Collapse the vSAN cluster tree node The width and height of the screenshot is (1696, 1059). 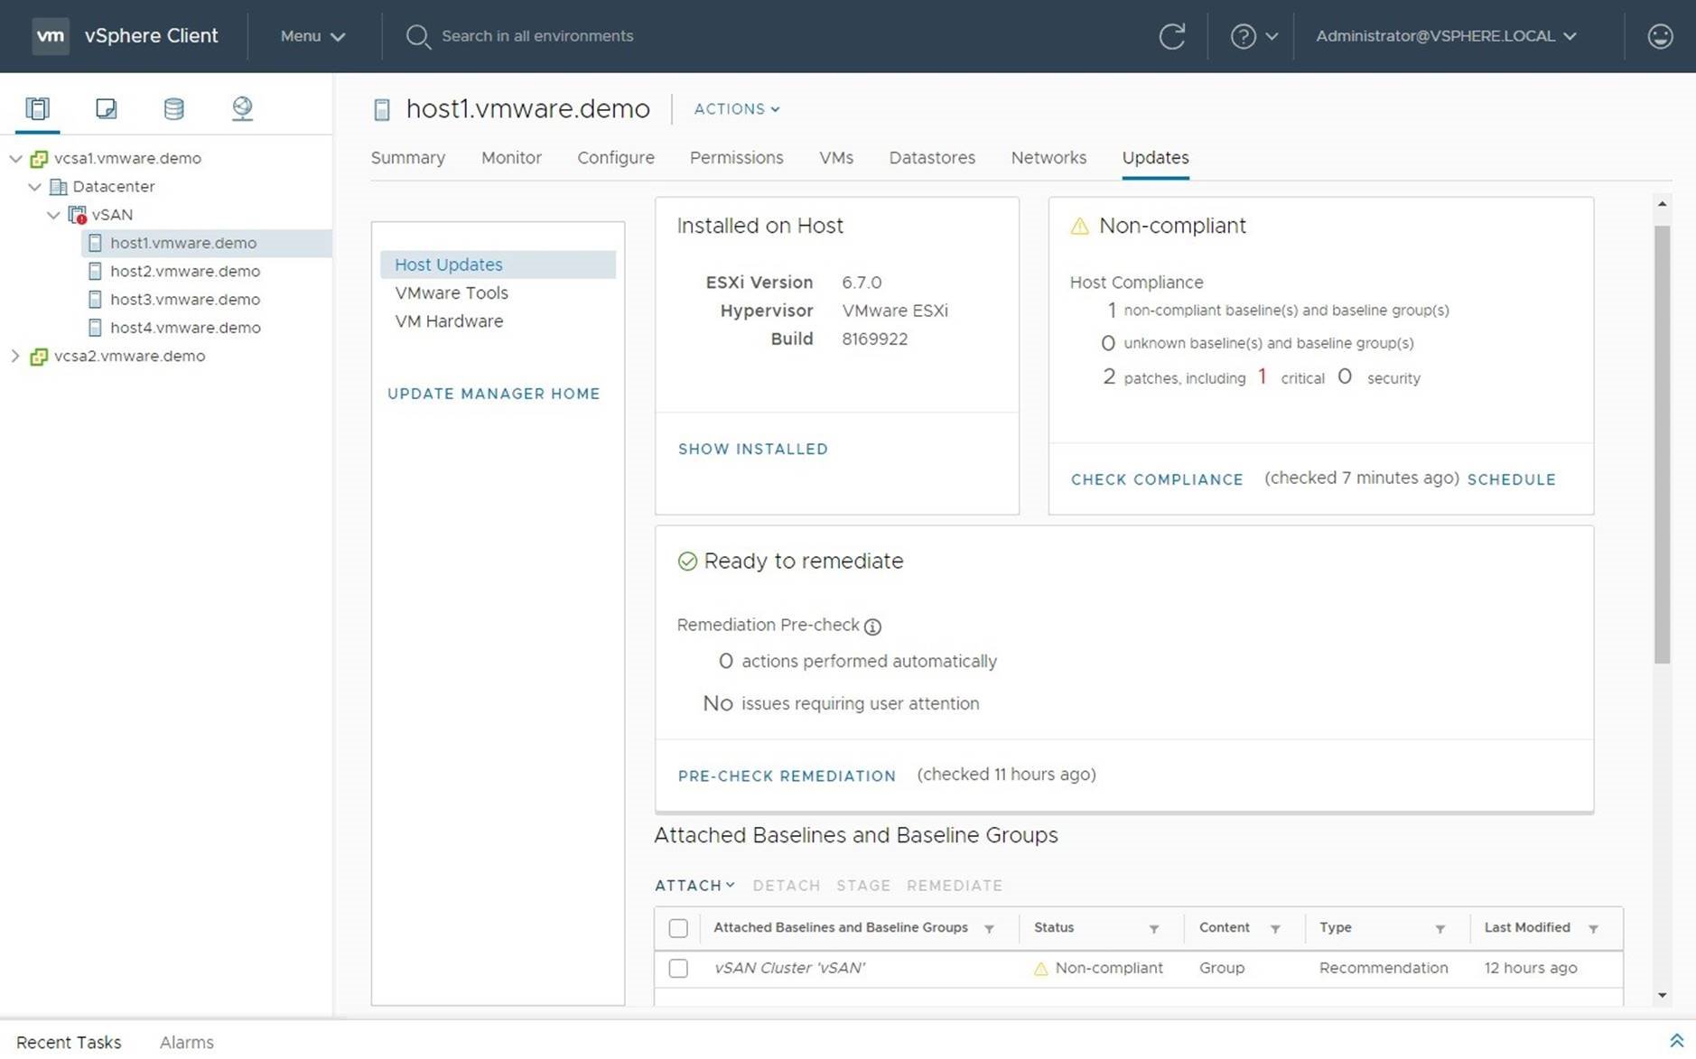53,215
